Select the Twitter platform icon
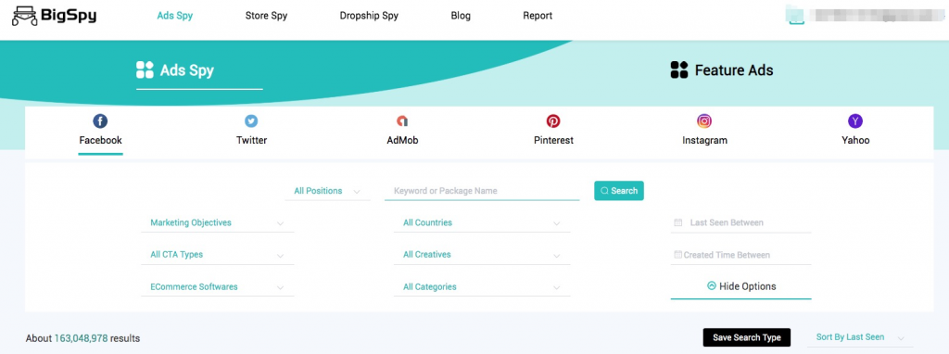 [251, 121]
